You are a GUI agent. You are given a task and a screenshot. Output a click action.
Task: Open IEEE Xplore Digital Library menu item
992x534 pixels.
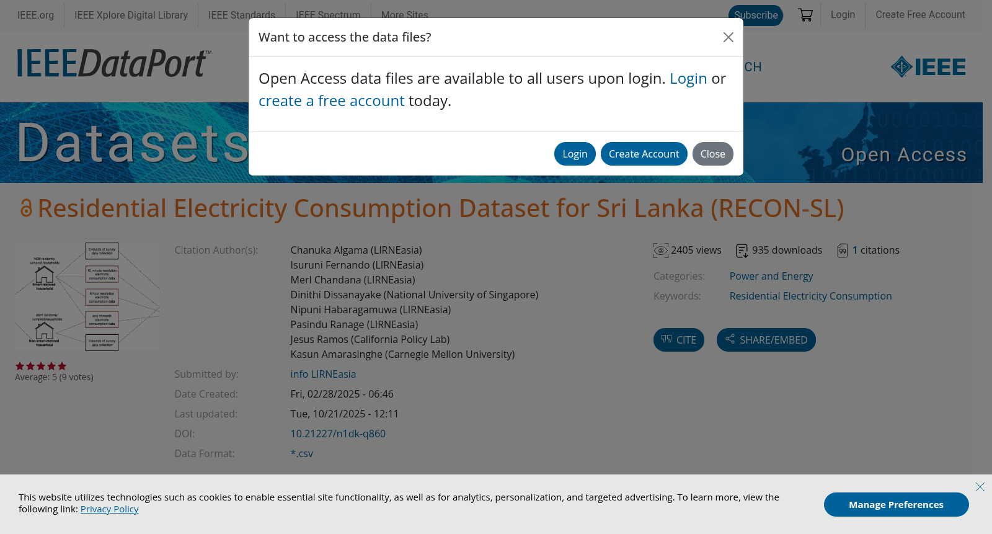pos(131,15)
